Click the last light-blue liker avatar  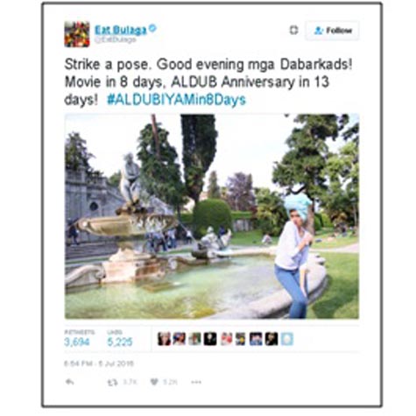(287, 339)
